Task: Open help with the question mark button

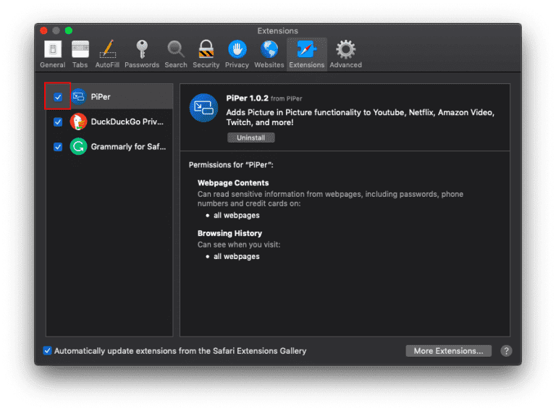Action: pos(506,351)
